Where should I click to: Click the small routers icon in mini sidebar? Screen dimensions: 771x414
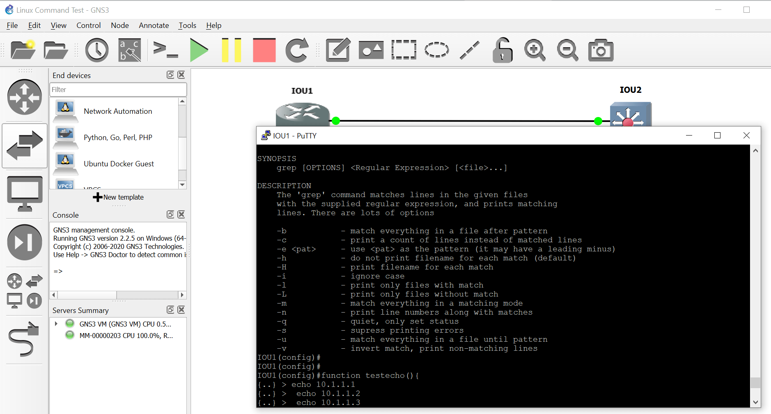[x=14, y=281]
